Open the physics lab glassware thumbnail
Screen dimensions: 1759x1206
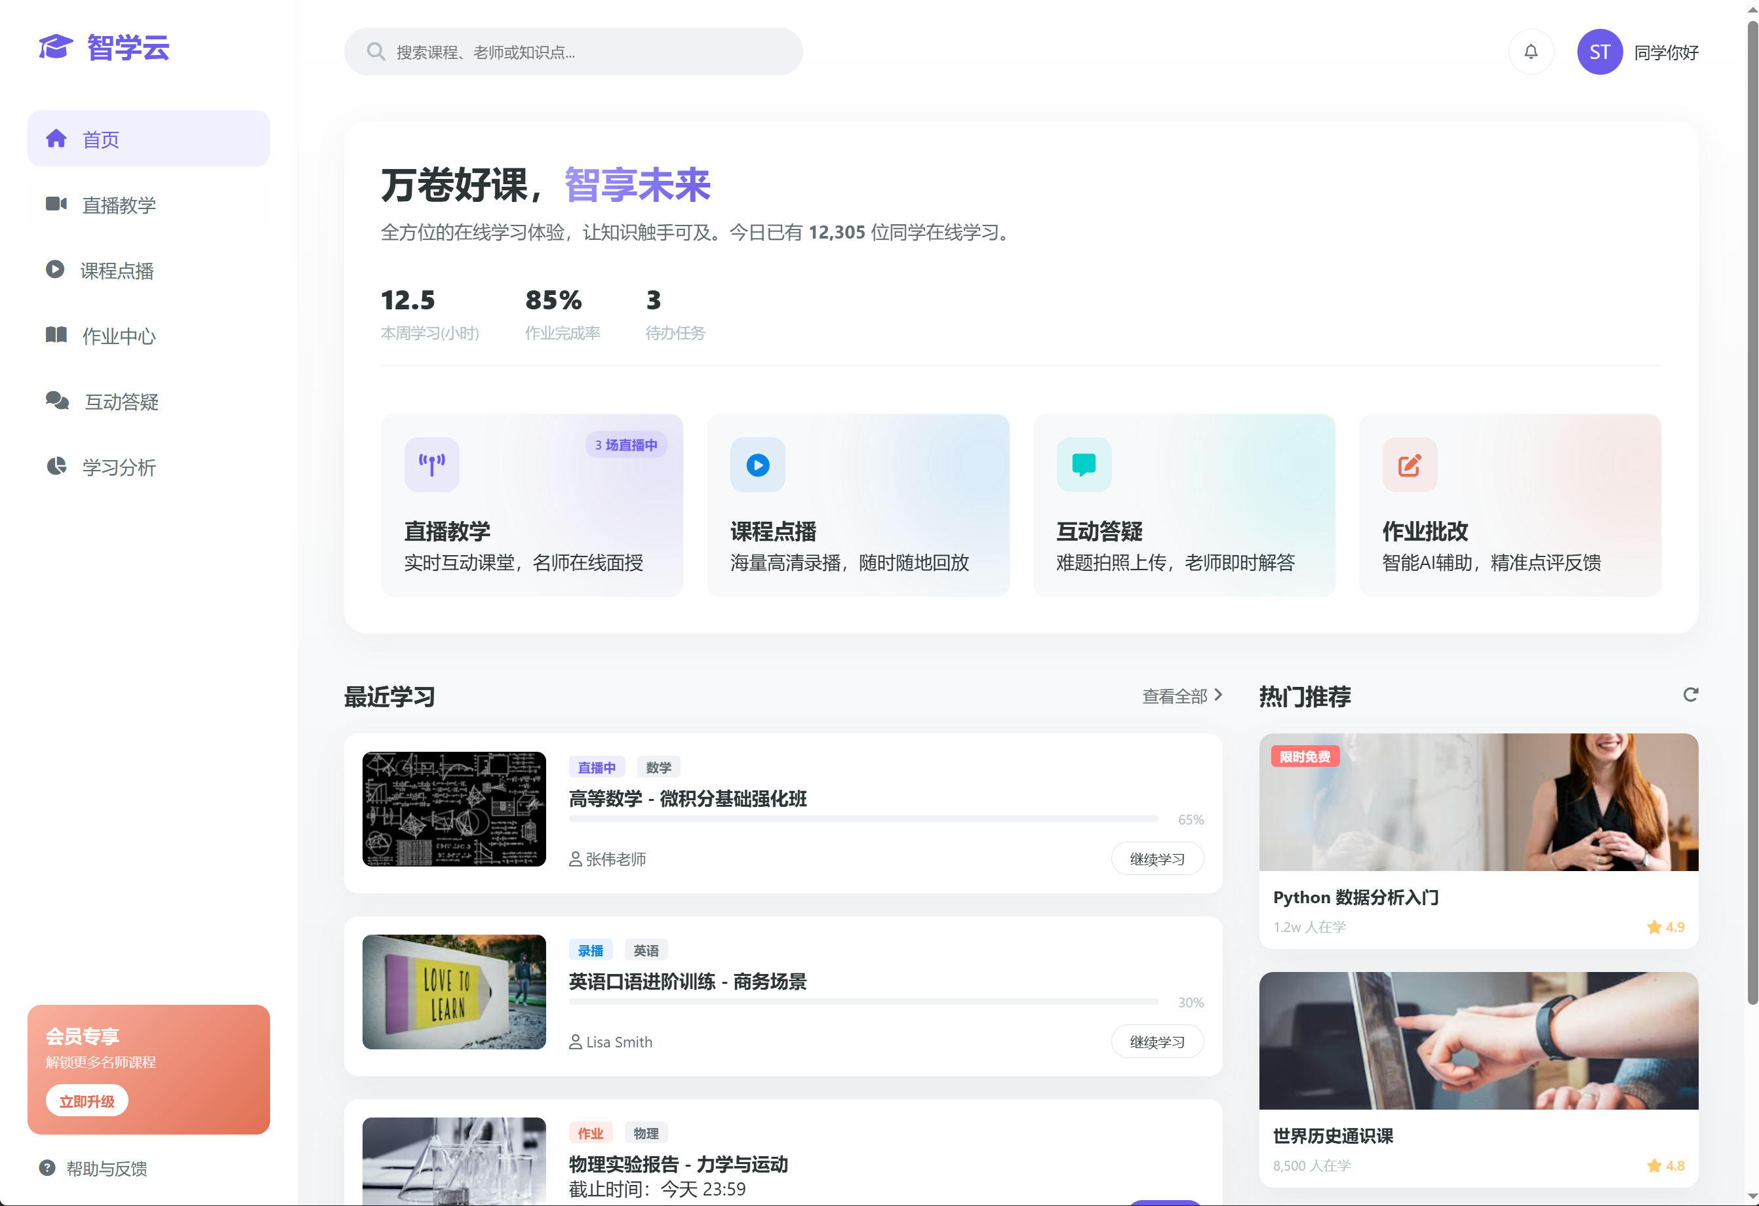point(454,1161)
